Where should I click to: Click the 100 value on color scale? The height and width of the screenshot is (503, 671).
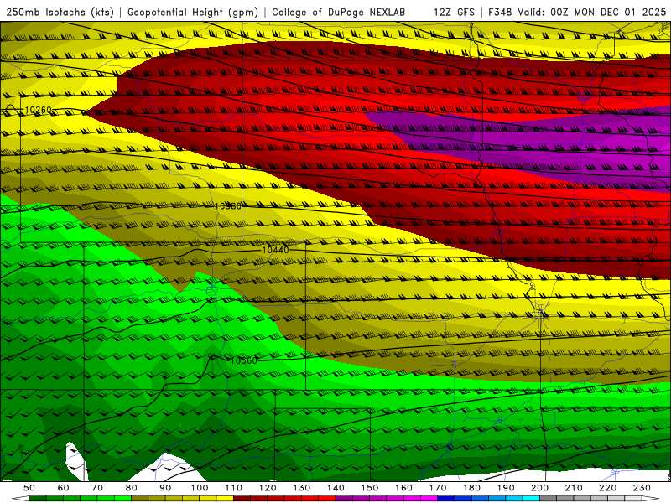click(x=200, y=488)
